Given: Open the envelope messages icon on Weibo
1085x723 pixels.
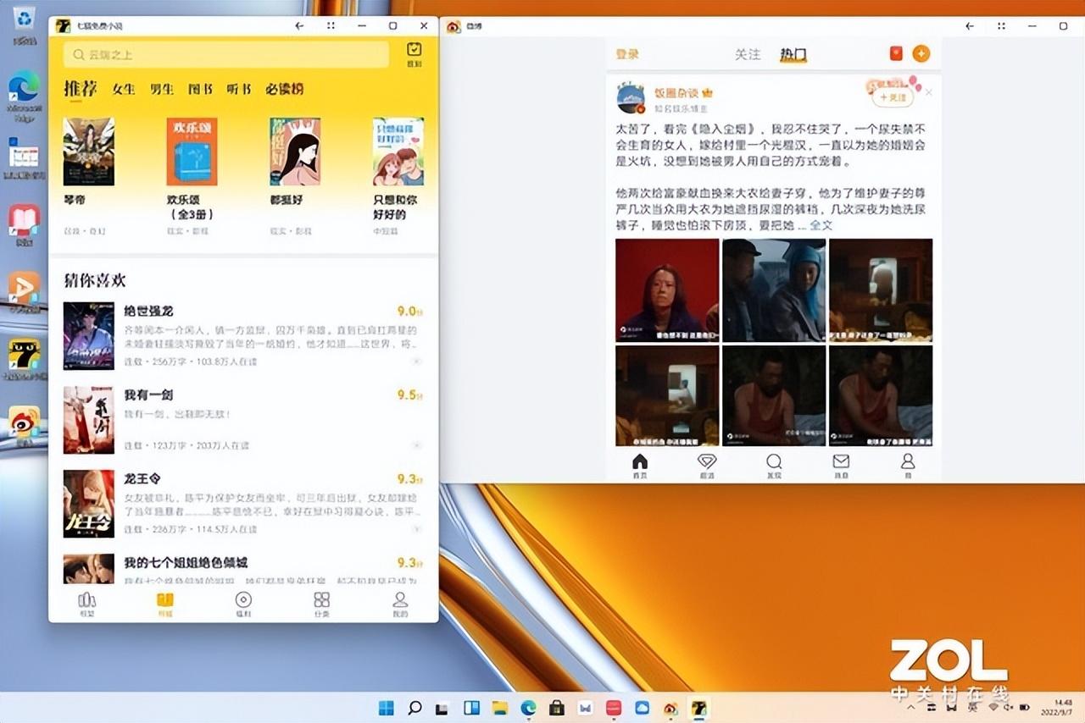Looking at the screenshot, I should coord(840,462).
